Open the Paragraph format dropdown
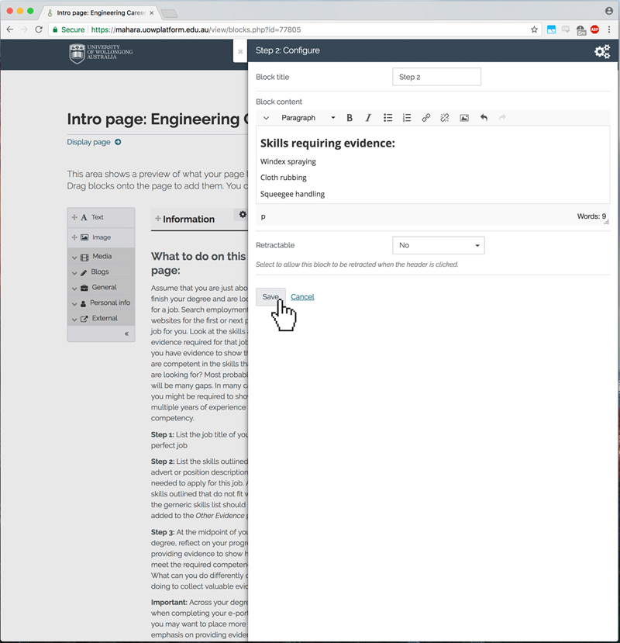Image resolution: width=620 pixels, height=643 pixels. 308,118
